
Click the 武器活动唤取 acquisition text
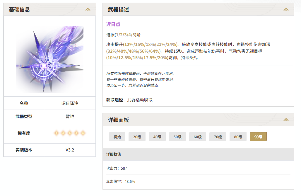140,100
